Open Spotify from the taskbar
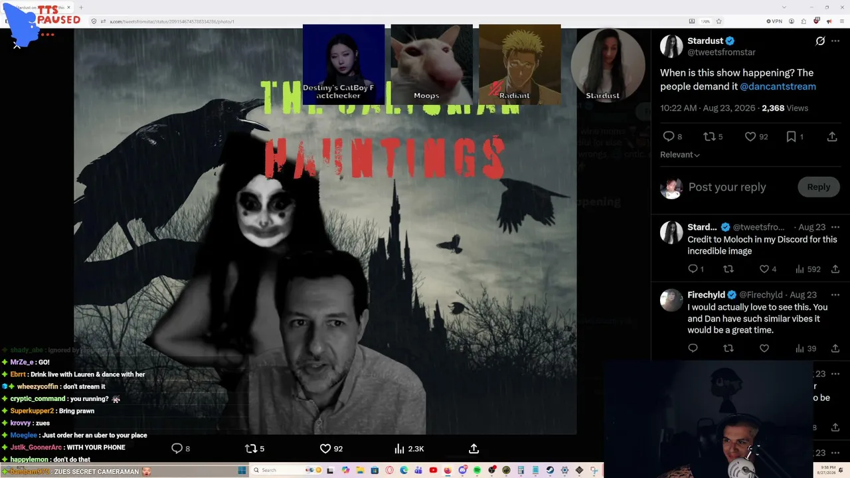Image resolution: width=850 pixels, height=478 pixels. [477, 470]
